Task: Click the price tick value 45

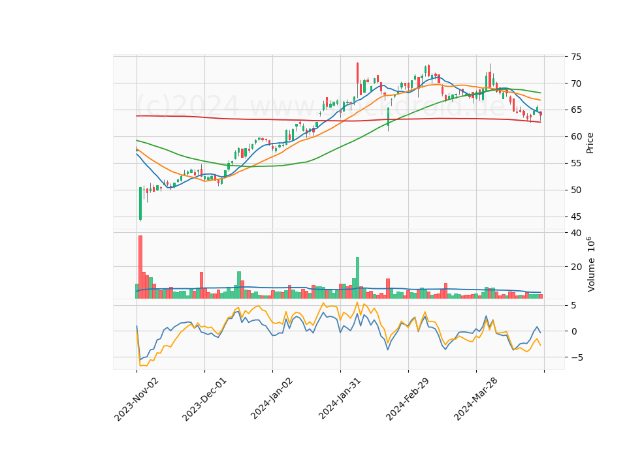Action: click(576, 217)
